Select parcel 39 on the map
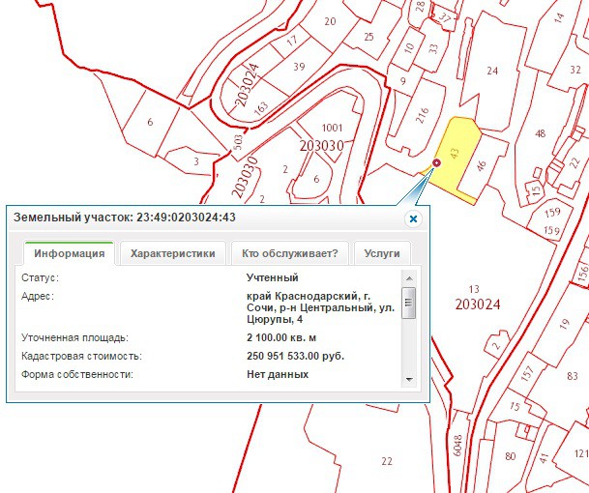Screen dimensions: 589x493 [x=299, y=67]
